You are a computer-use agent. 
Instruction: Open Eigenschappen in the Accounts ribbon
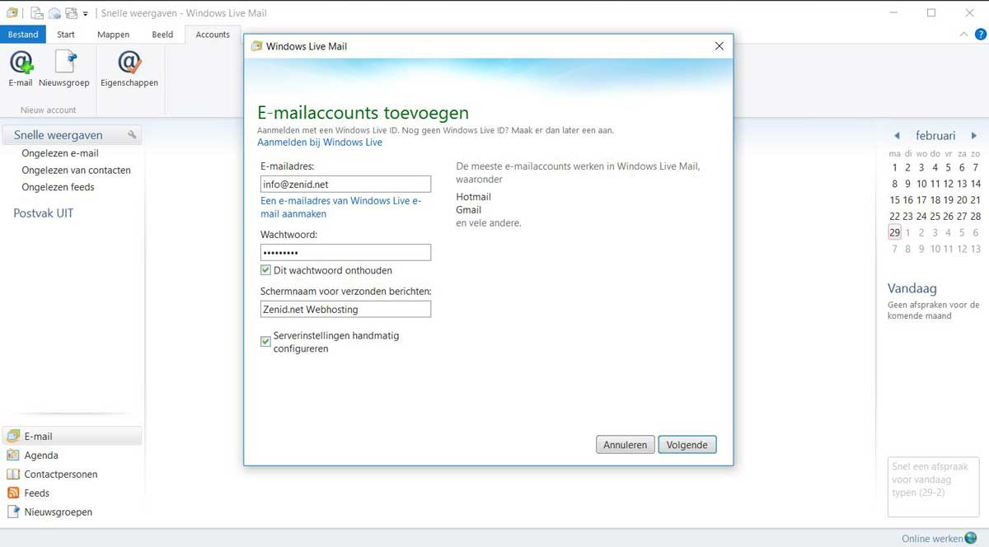129,68
